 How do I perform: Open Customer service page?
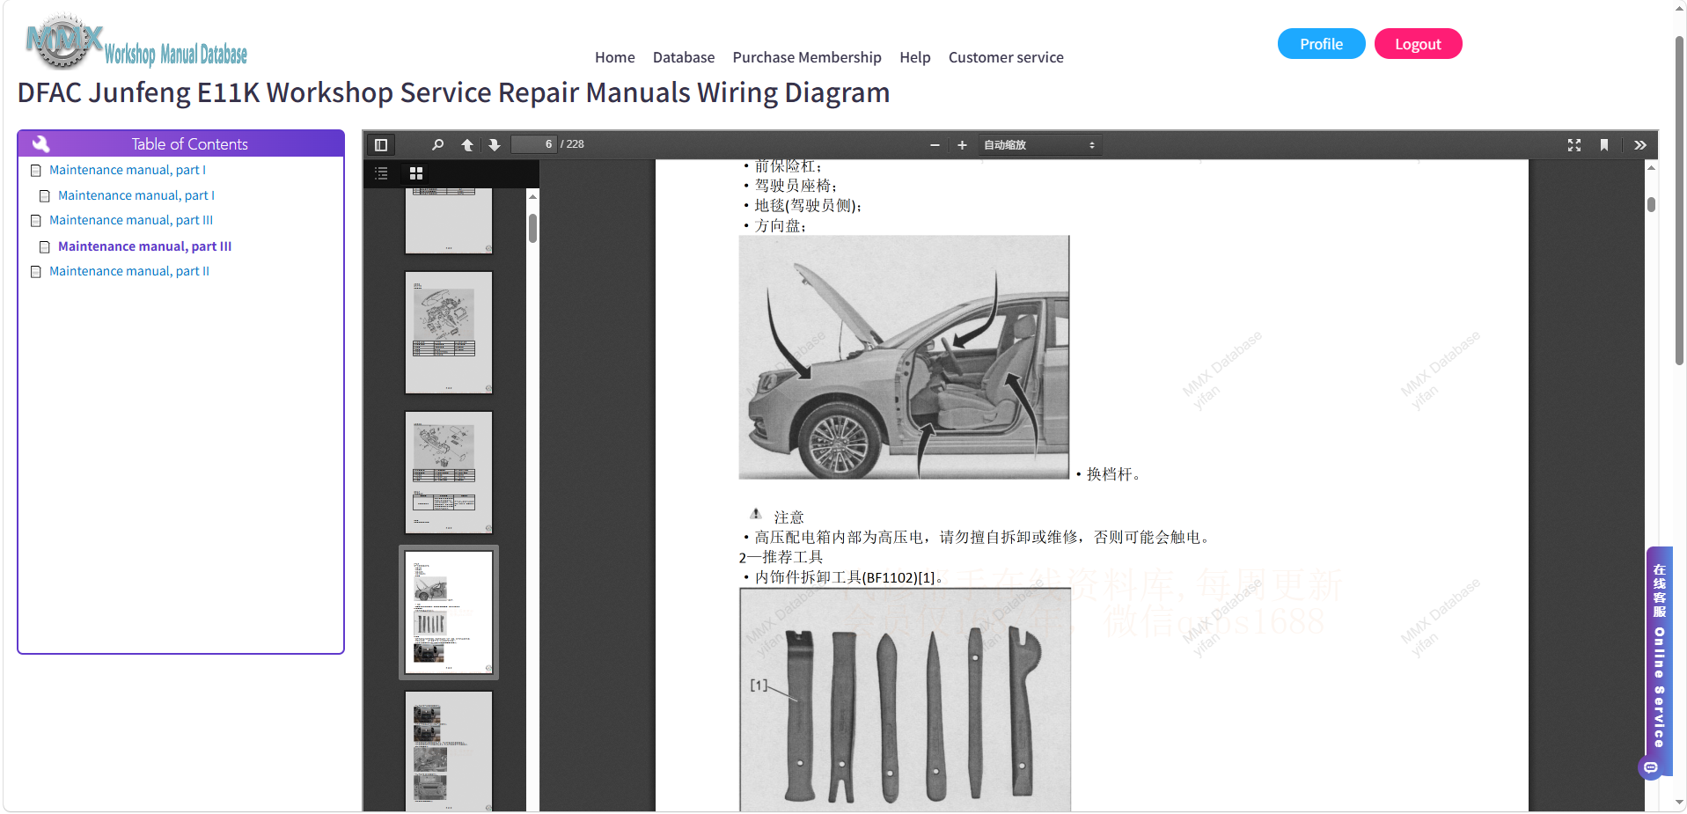(x=1006, y=57)
